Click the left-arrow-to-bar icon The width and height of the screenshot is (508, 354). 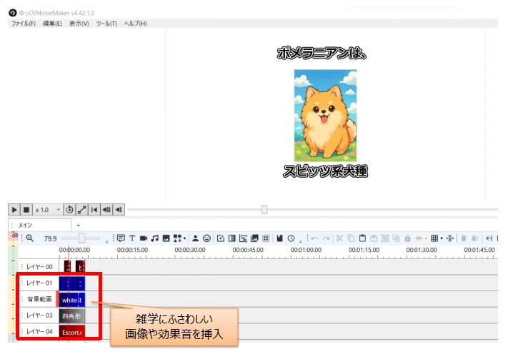489,238
